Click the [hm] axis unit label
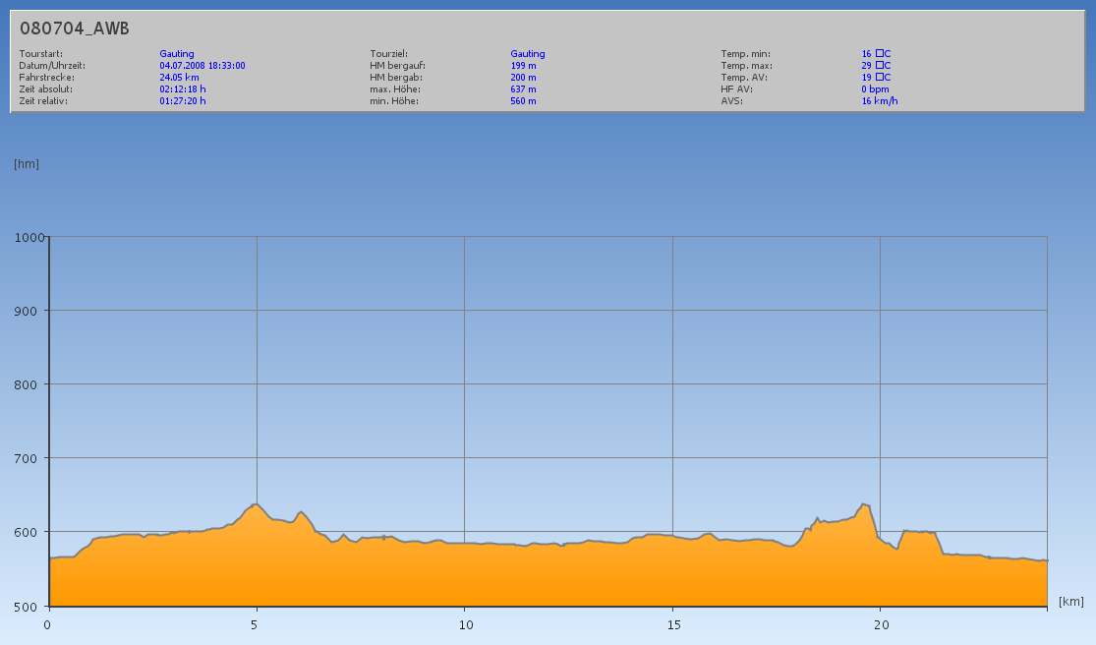The image size is (1096, 645). coord(27,164)
